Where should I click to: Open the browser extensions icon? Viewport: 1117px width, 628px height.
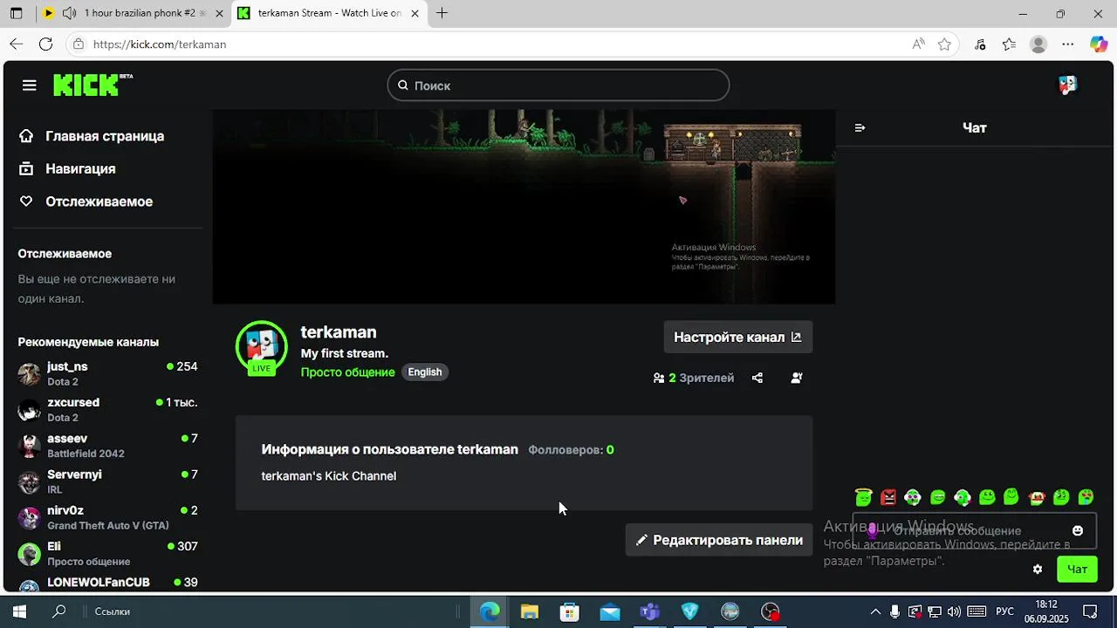pyautogui.click(x=980, y=44)
